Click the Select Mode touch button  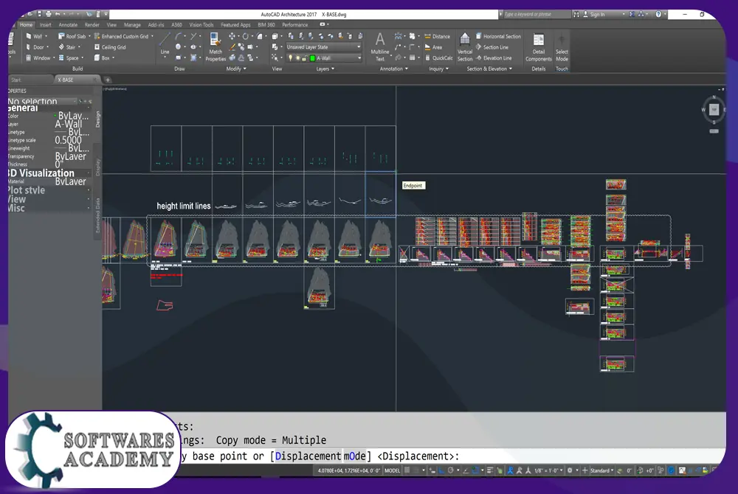tap(562, 47)
